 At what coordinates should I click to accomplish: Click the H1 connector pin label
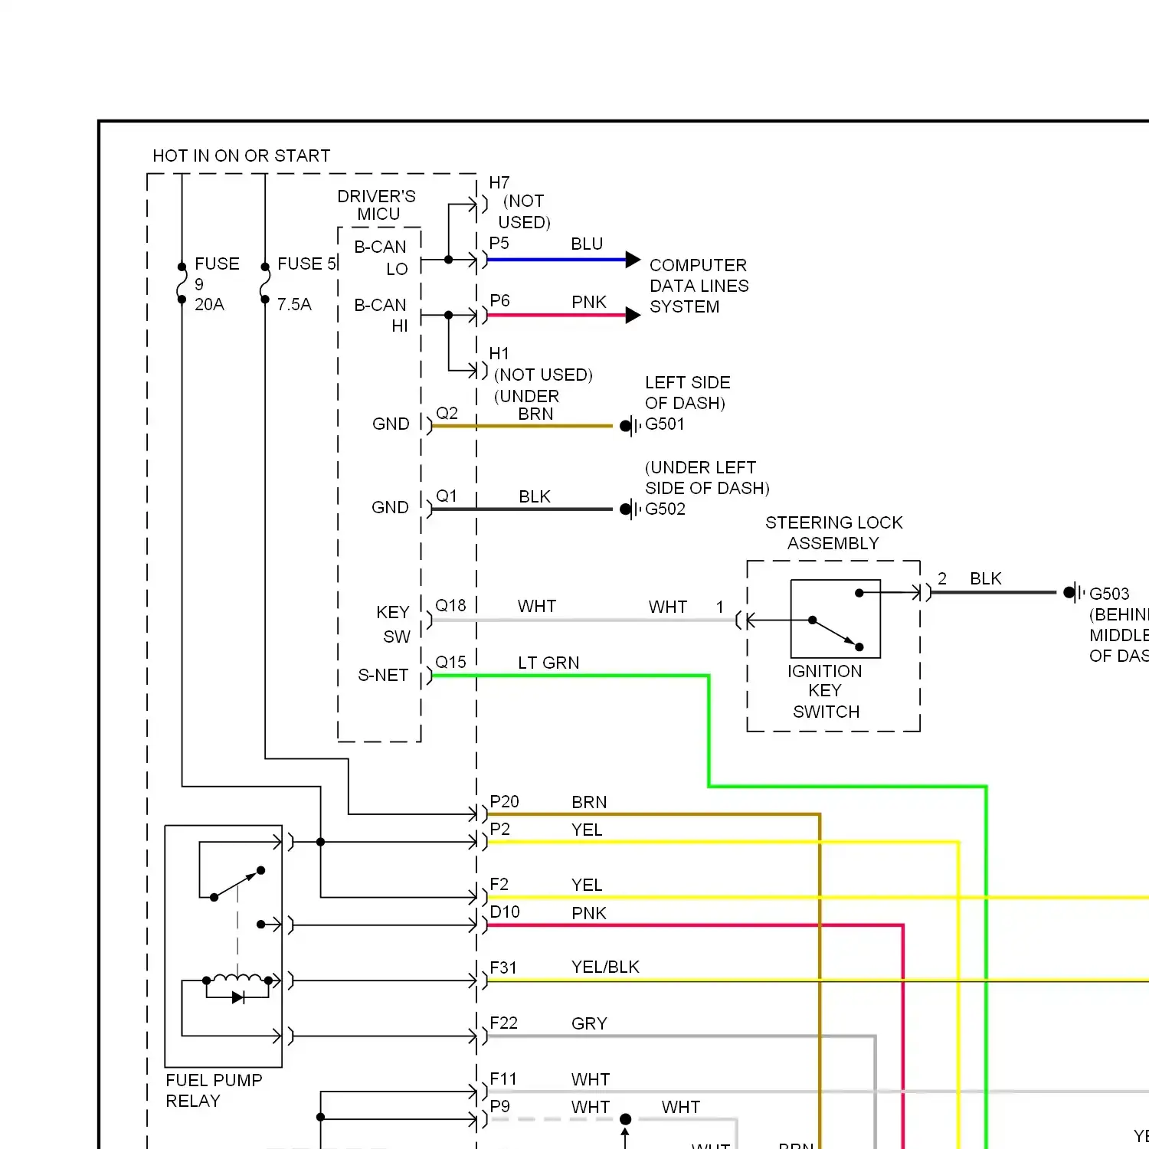(499, 353)
